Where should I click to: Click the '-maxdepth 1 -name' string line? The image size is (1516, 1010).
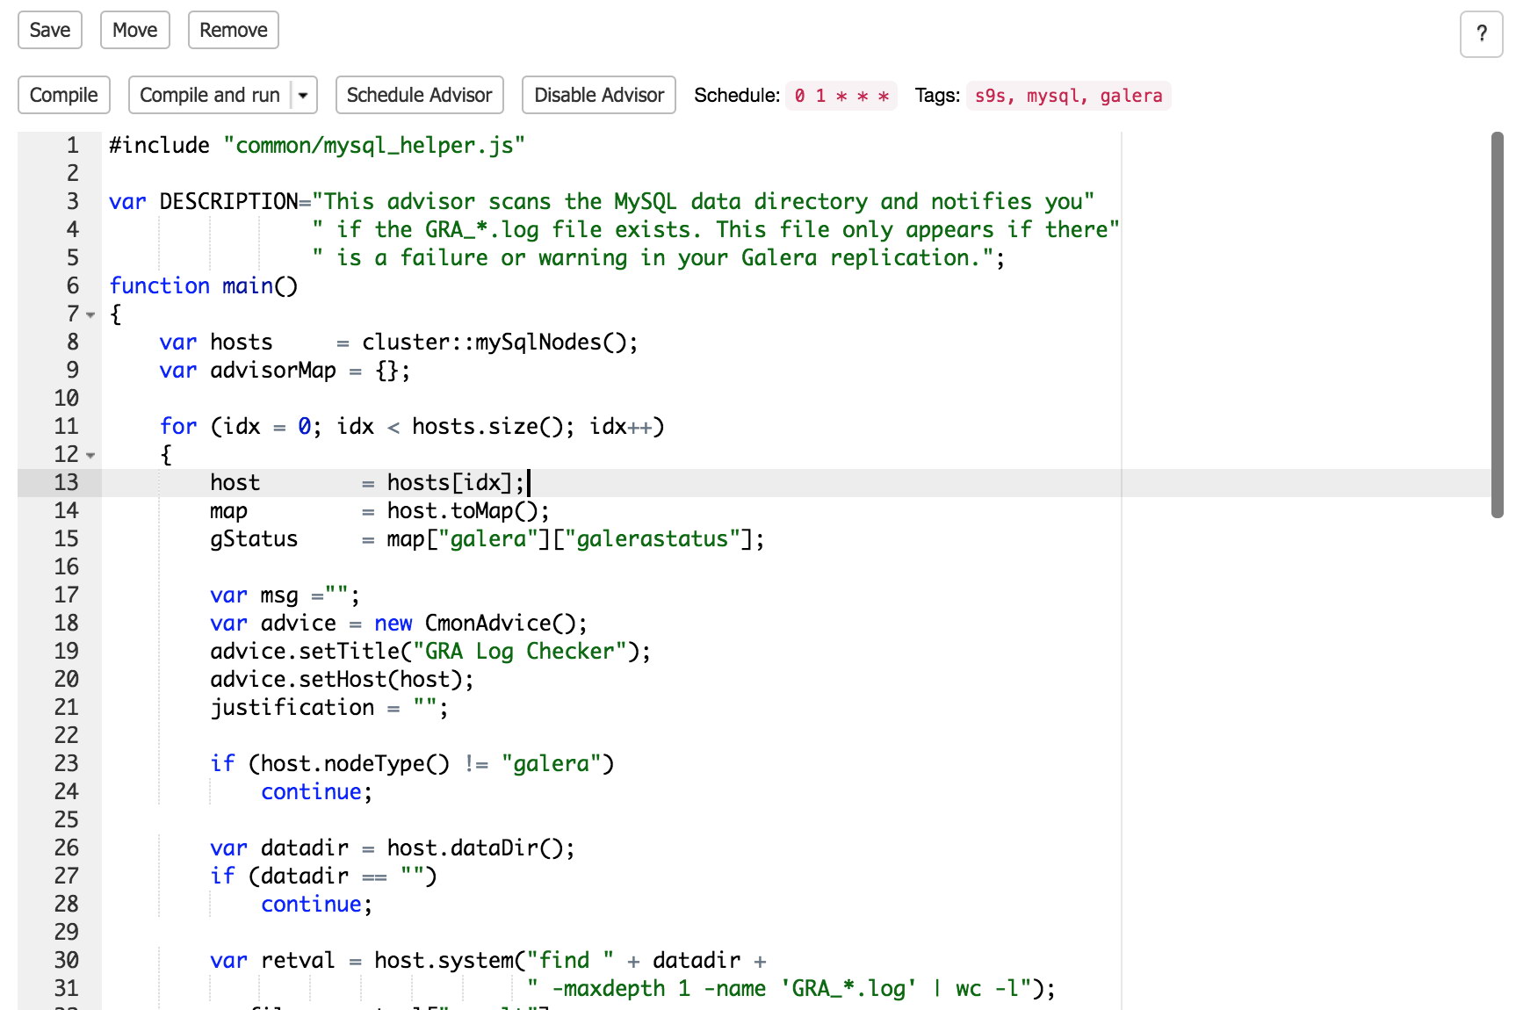coord(790,988)
